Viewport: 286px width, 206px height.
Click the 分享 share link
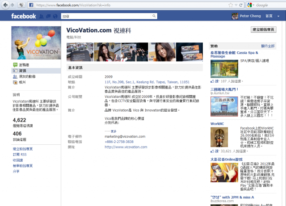(x=16, y=171)
